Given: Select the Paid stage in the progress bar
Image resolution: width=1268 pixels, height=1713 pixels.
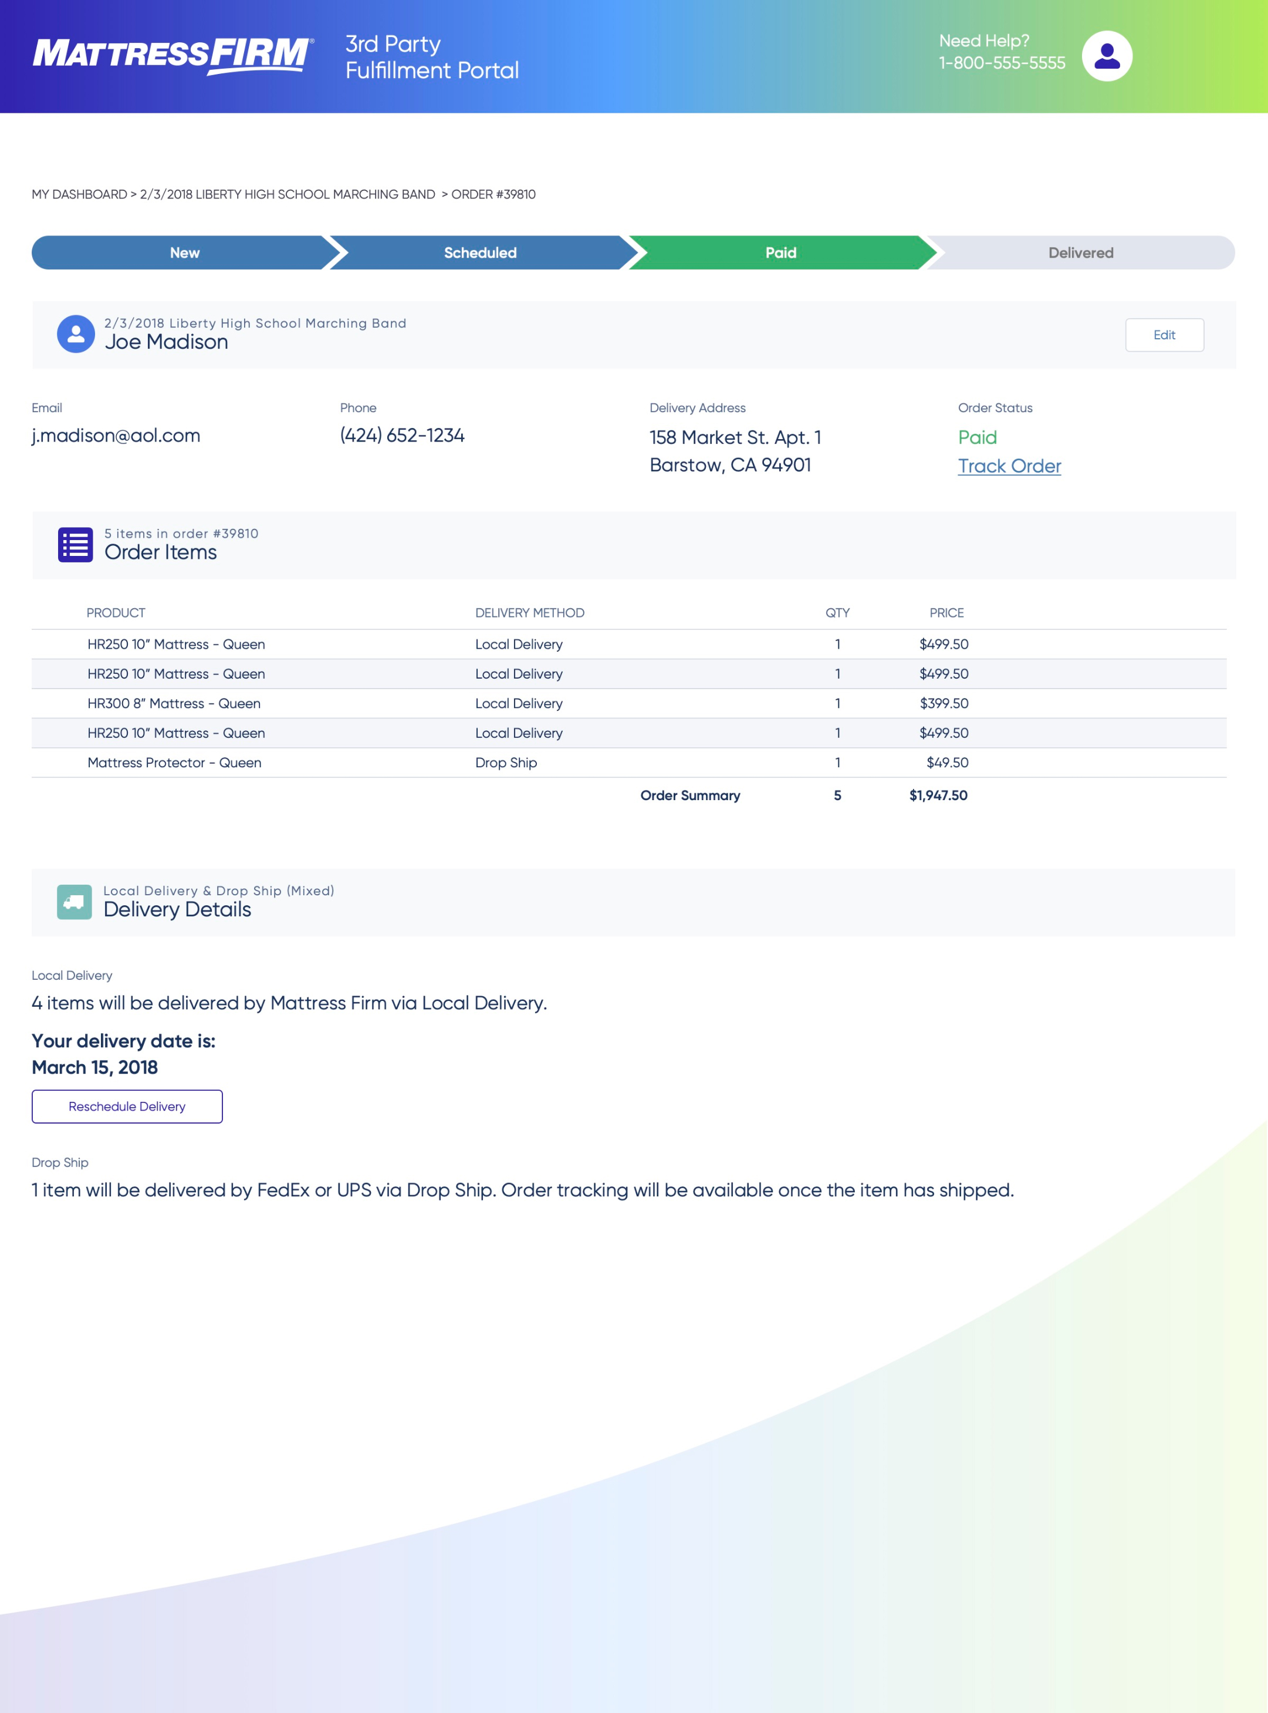Looking at the screenshot, I should click(780, 252).
